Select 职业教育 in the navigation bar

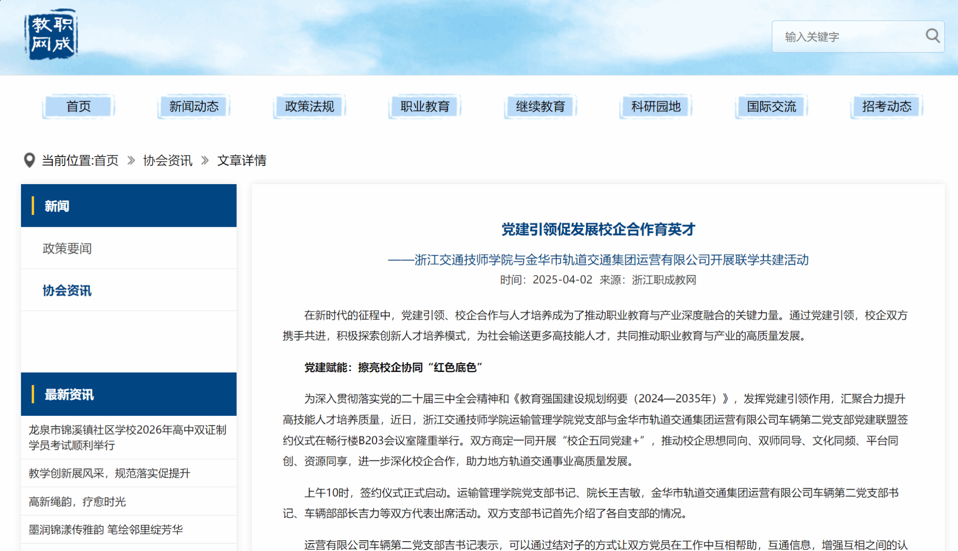(x=425, y=107)
